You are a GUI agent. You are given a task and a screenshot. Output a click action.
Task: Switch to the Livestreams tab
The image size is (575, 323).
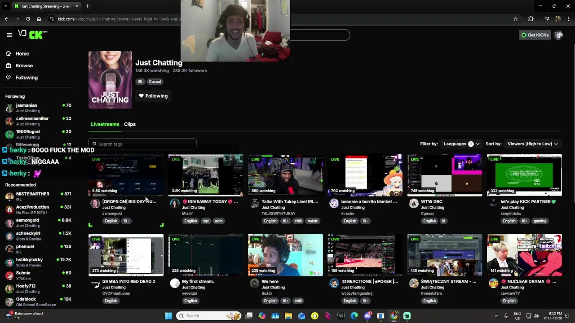point(105,124)
